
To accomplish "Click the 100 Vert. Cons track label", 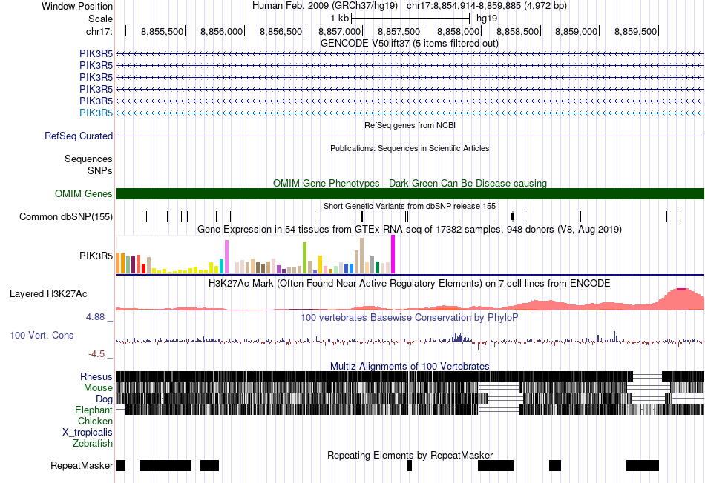I will click(42, 336).
